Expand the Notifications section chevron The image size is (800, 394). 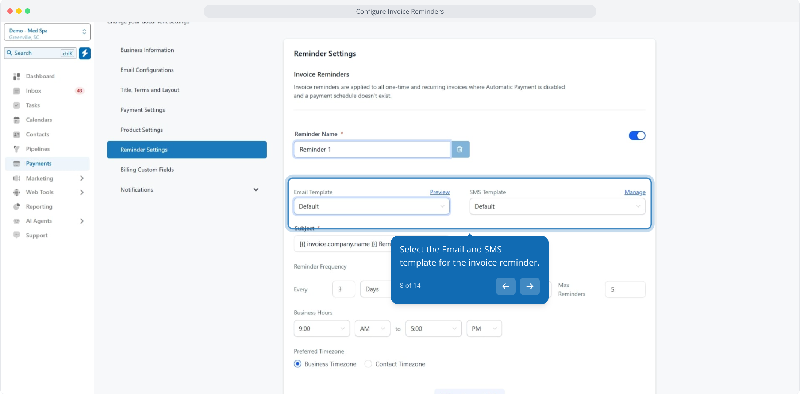point(256,190)
